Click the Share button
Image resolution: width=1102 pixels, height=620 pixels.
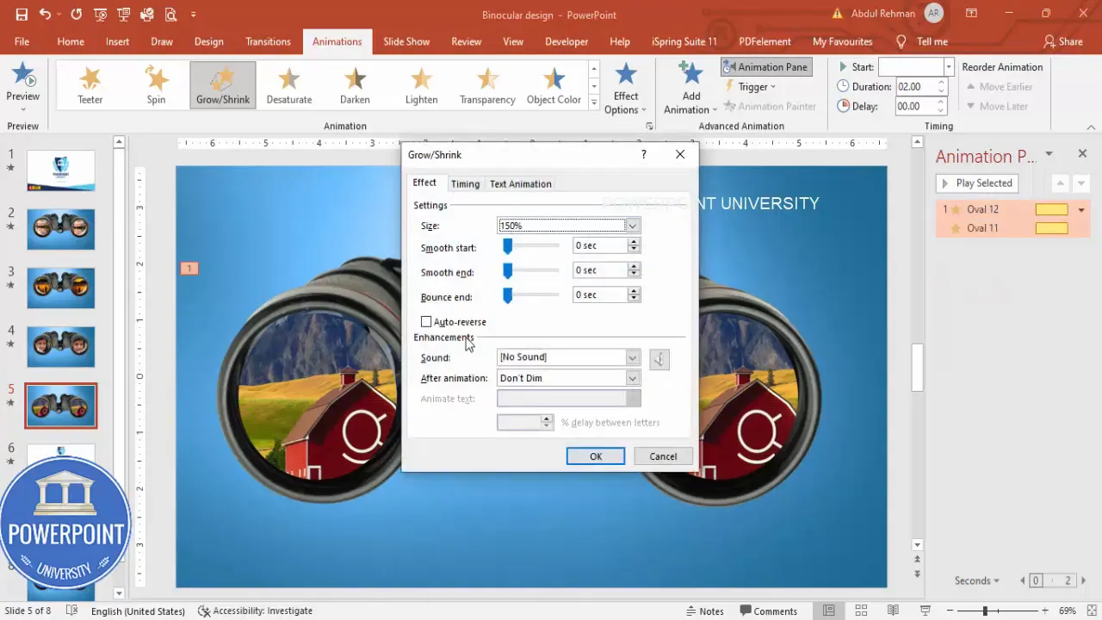1062,41
